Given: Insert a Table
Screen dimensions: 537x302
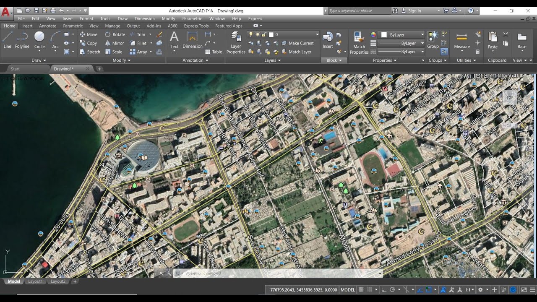Looking at the screenshot, I should point(214,52).
